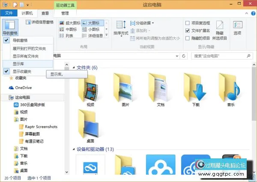Uncheck 显示收藏夹 show favorites menu item
Screen dimensions: 257x182
click(28, 72)
